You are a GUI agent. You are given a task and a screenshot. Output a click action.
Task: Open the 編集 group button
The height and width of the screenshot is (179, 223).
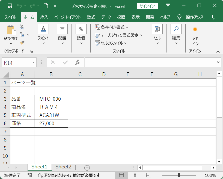176,34
